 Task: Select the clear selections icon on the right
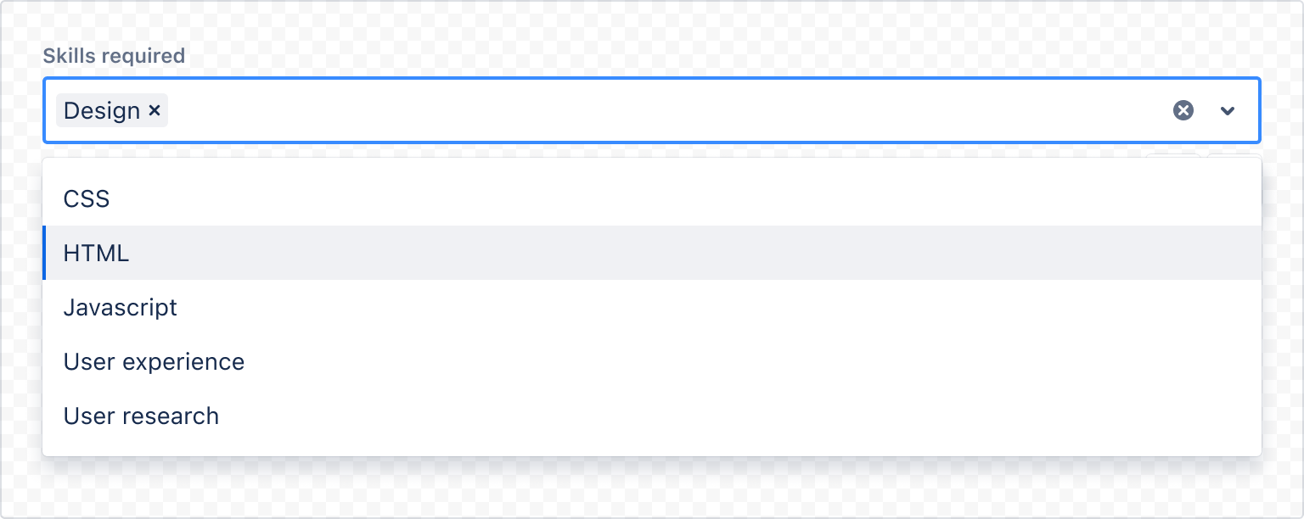tap(1183, 110)
